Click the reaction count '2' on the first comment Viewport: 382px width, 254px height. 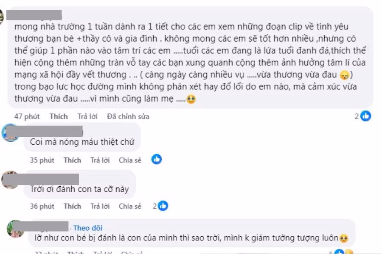[356, 116]
